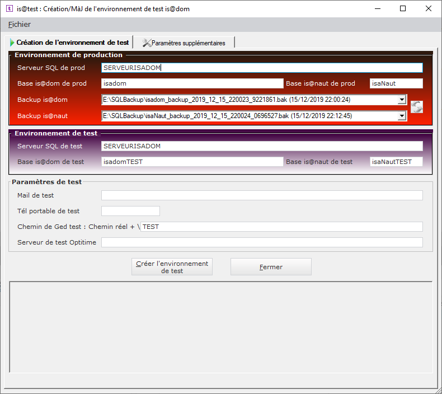Expand the Backup is@dom dropdown
Screen dimensions: 442x394
[401, 100]
